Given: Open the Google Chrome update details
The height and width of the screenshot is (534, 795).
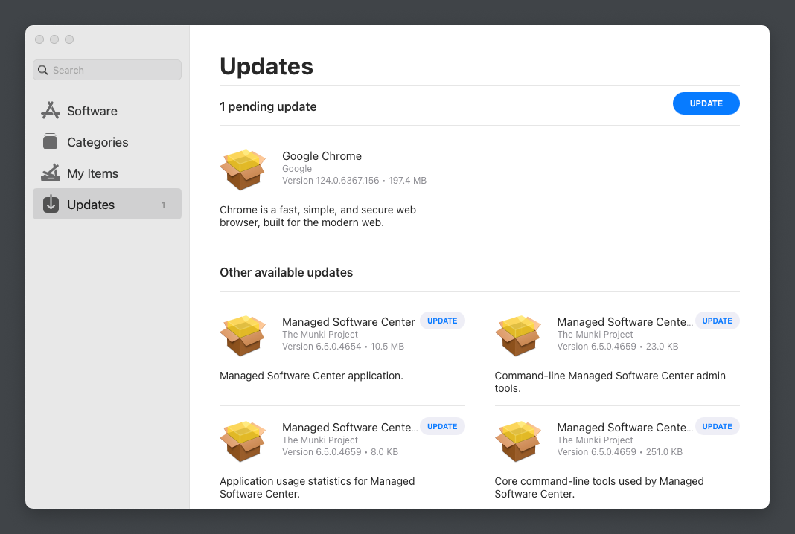Looking at the screenshot, I should 322,156.
